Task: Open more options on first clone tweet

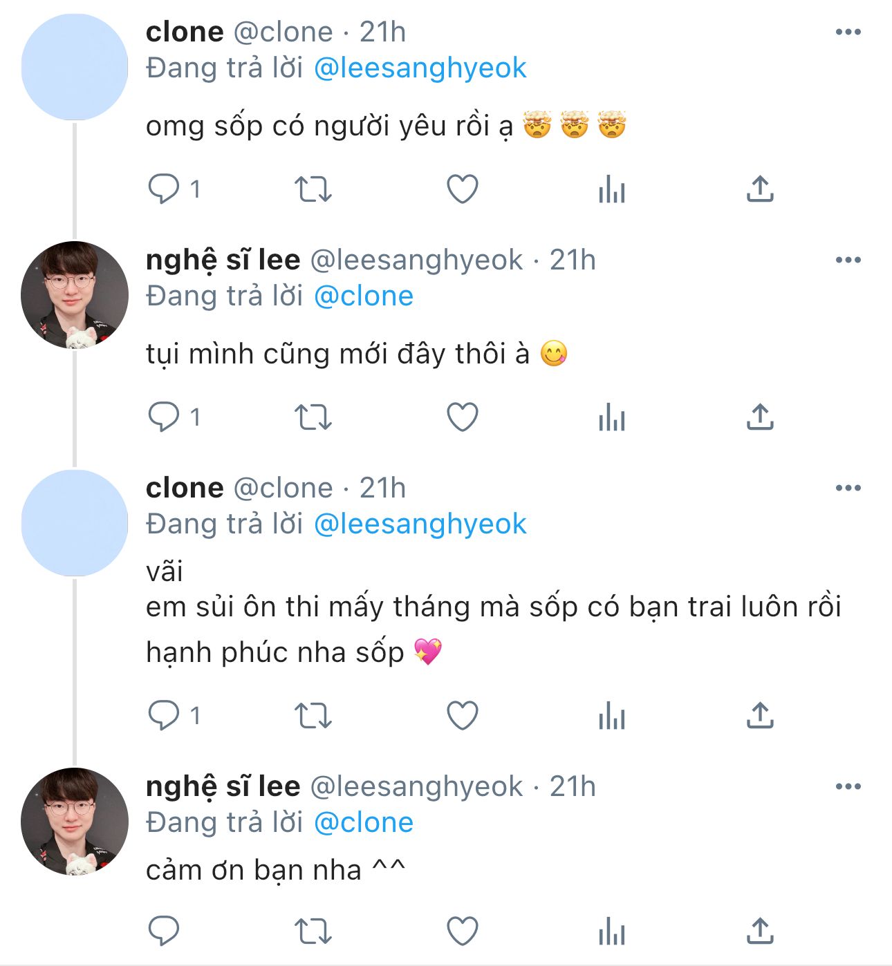Action: (x=848, y=32)
